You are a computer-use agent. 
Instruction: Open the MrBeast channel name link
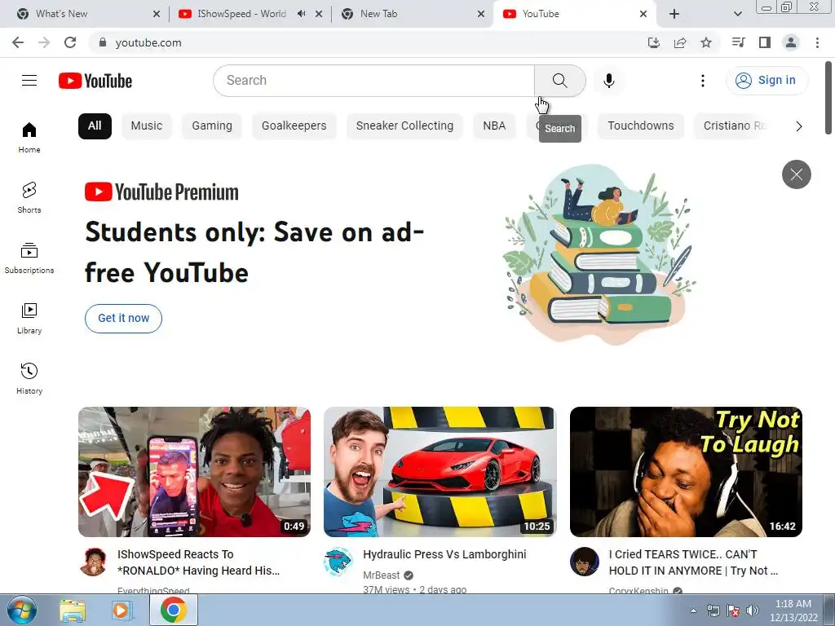[x=382, y=575]
